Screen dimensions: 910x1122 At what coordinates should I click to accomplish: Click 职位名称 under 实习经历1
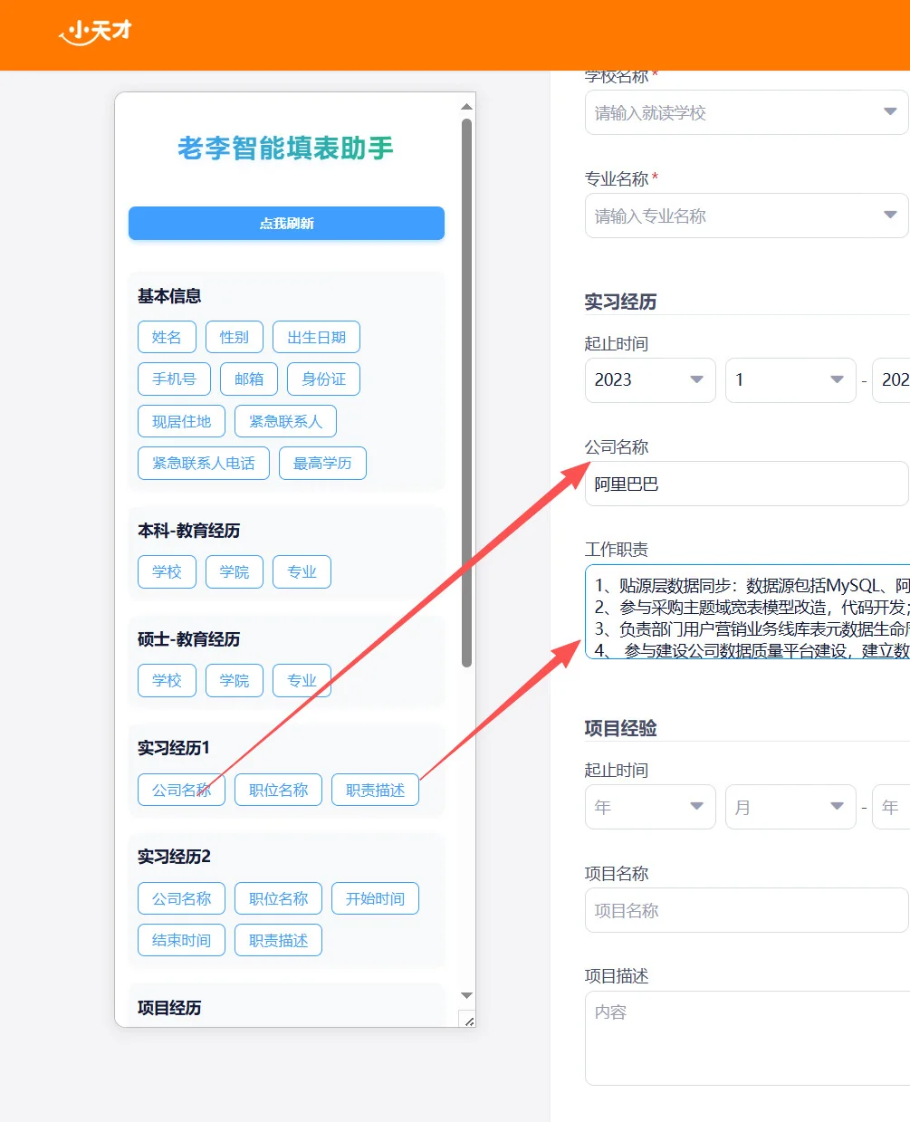[278, 790]
